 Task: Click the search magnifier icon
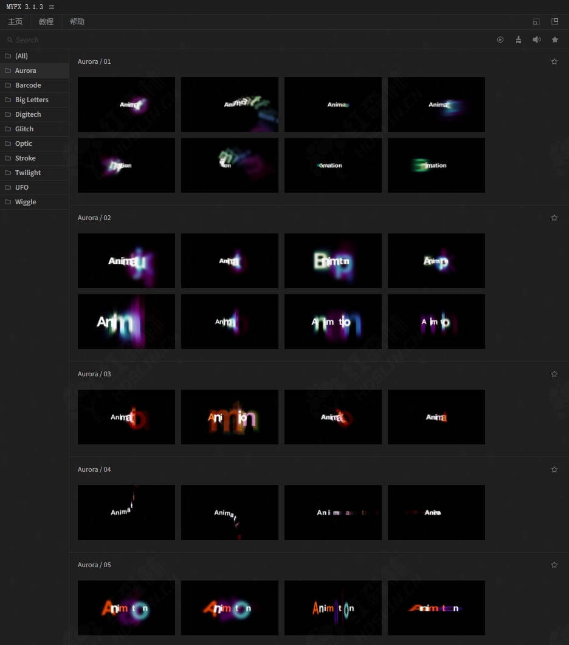point(10,40)
